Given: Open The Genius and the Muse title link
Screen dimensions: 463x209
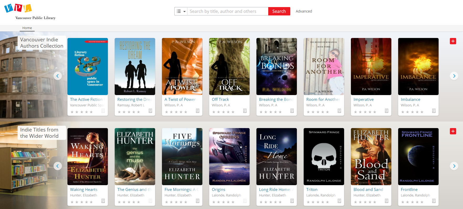Looking at the screenshot, I should point(134,190).
